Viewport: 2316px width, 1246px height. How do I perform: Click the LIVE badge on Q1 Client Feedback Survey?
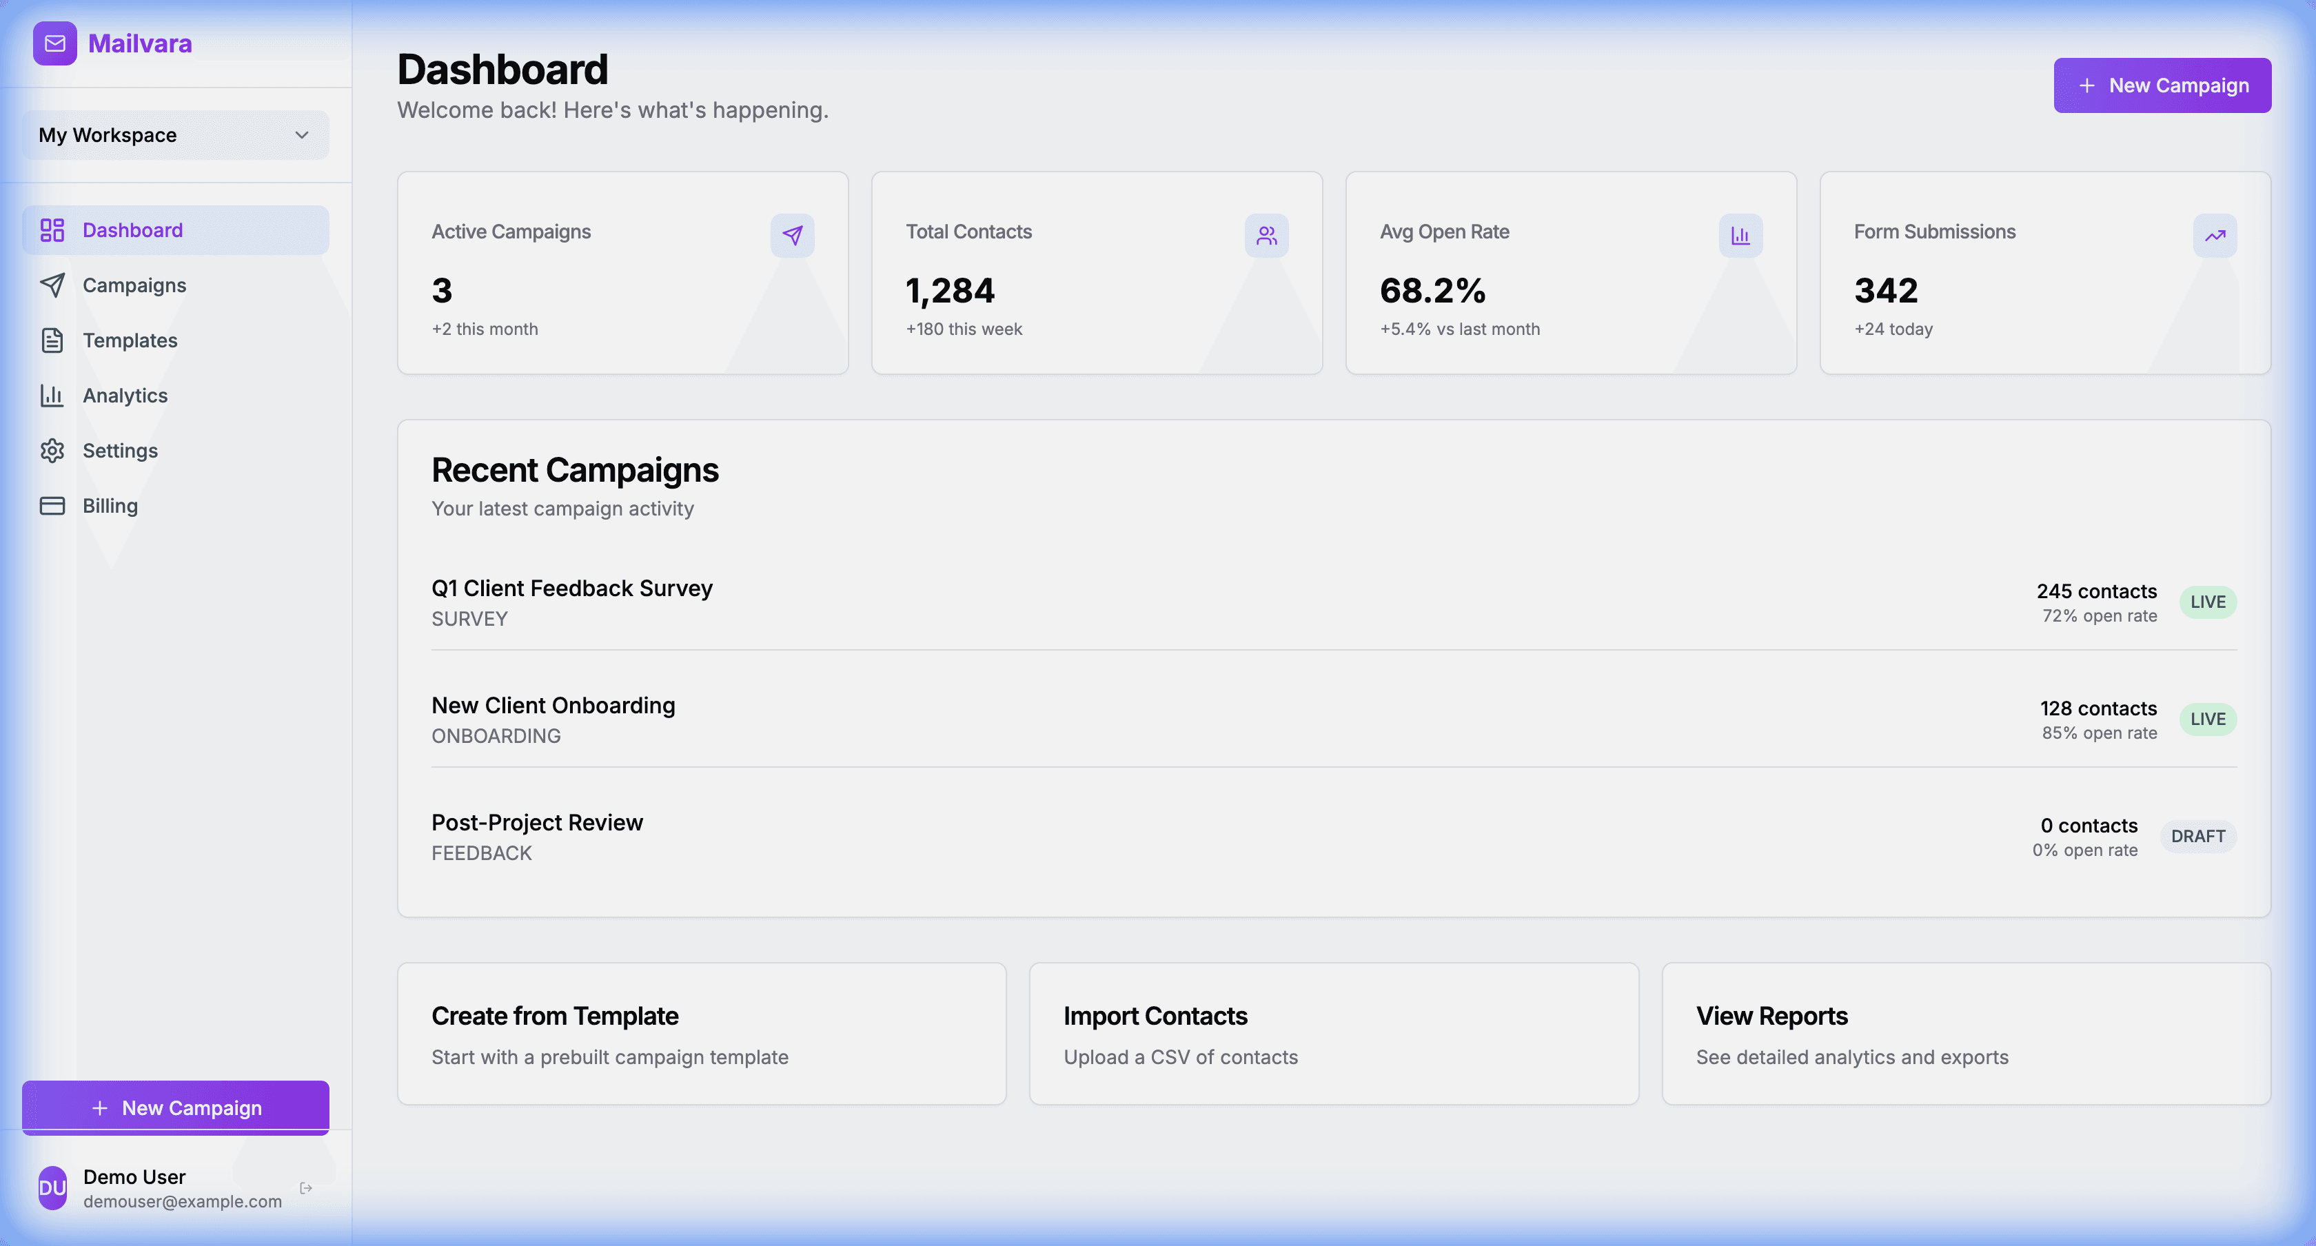coord(2208,602)
